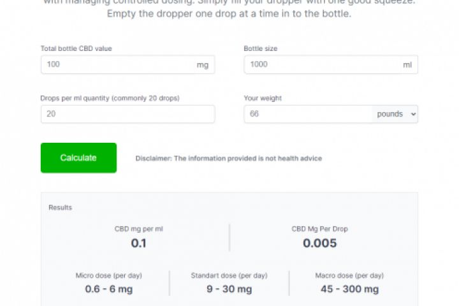The width and height of the screenshot is (459, 306).
Task: Click the ml unit suffix label
Action: pyautogui.click(x=407, y=64)
